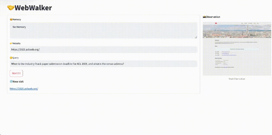Screen dimensions: 272x135
Task: Grab the Memory textarea resize handle
Action: click(x=196, y=37)
